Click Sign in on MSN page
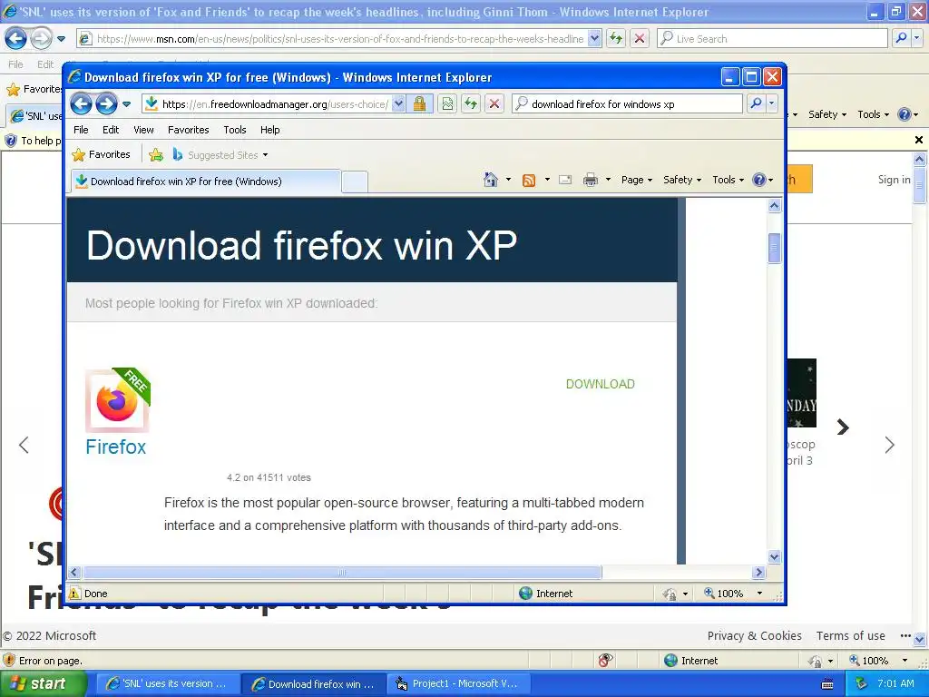Image resolution: width=929 pixels, height=697 pixels. pyautogui.click(x=894, y=180)
